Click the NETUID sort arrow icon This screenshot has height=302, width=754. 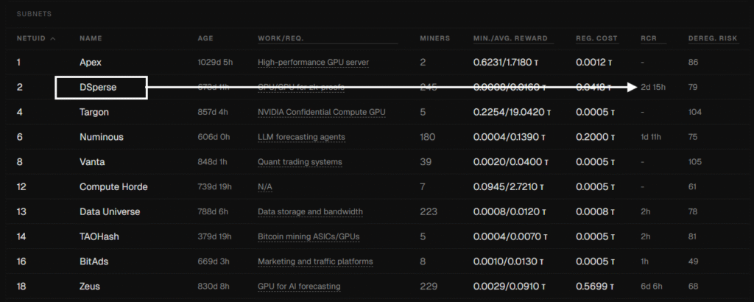coord(53,38)
